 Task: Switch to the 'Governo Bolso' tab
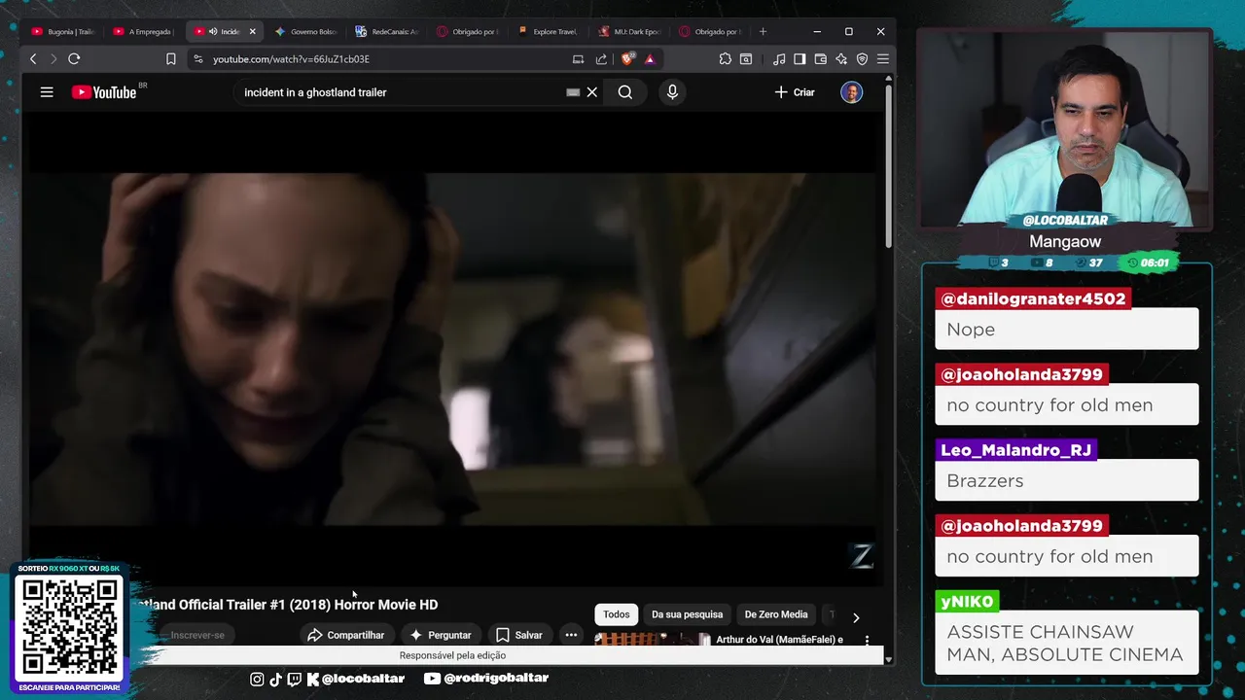click(x=306, y=32)
